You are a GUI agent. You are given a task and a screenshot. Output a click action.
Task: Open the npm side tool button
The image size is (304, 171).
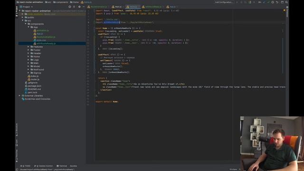[17, 142]
